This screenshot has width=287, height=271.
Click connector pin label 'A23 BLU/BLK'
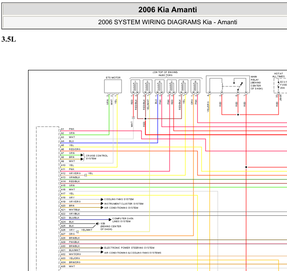(x=70, y=218)
